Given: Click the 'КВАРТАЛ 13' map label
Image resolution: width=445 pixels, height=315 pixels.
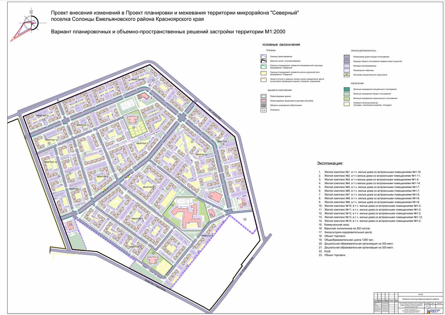Looking at the screenshot, I should click(x=138, y=80).
